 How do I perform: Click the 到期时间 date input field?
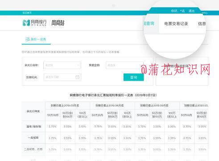coord(62,77)
